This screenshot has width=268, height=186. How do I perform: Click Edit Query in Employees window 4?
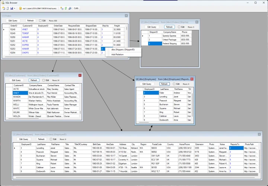point(147,84)
